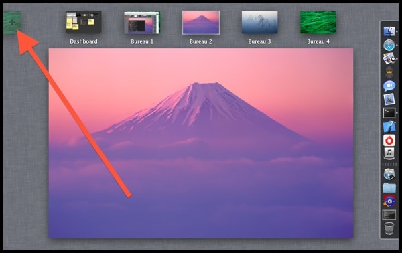Launch Safari compass icon in dock
Screen dimensions: 402x253
(389, 45)
